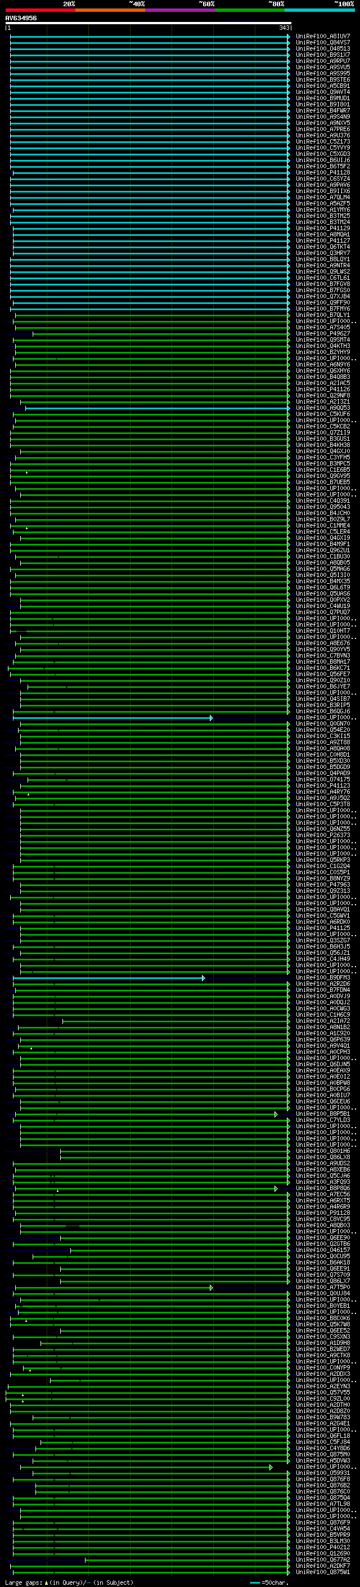Select hit UniRef100_C1H6C9
The image size is (360, 1587).
tap(323, 1014)
